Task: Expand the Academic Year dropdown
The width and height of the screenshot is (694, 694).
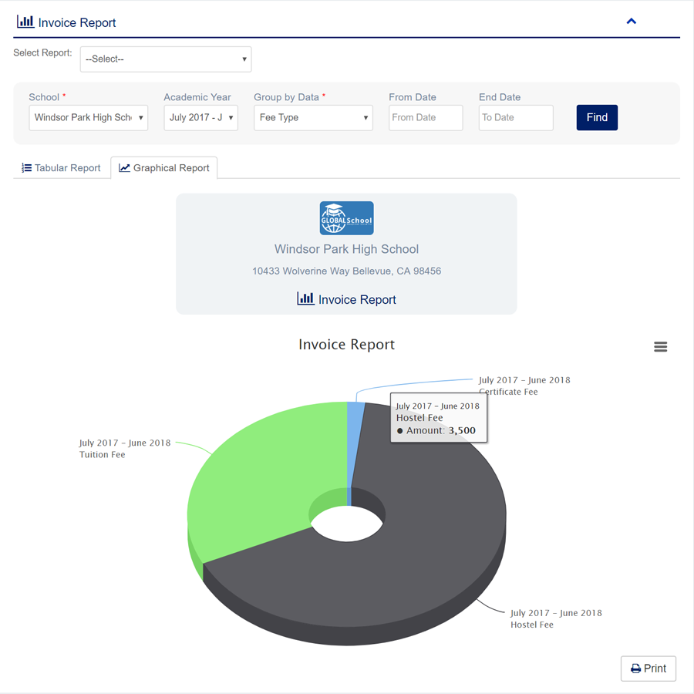Action: coord(201,117)
